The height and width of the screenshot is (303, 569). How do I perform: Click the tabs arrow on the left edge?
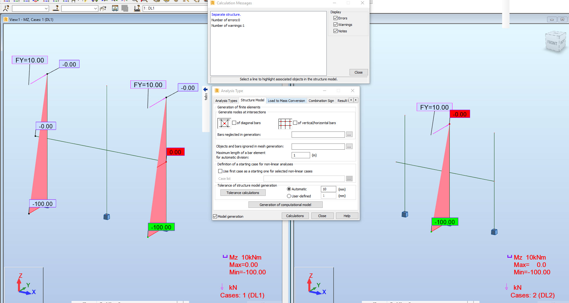click(205, 89)
